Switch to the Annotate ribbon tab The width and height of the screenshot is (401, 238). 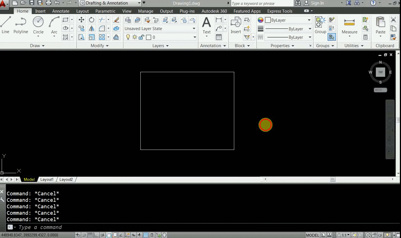coord(61,11)
